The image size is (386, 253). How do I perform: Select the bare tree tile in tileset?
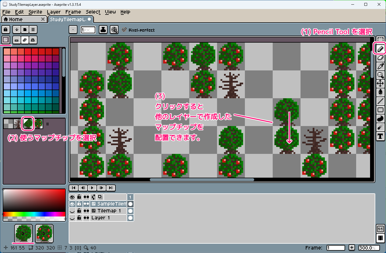coord(18,124)
